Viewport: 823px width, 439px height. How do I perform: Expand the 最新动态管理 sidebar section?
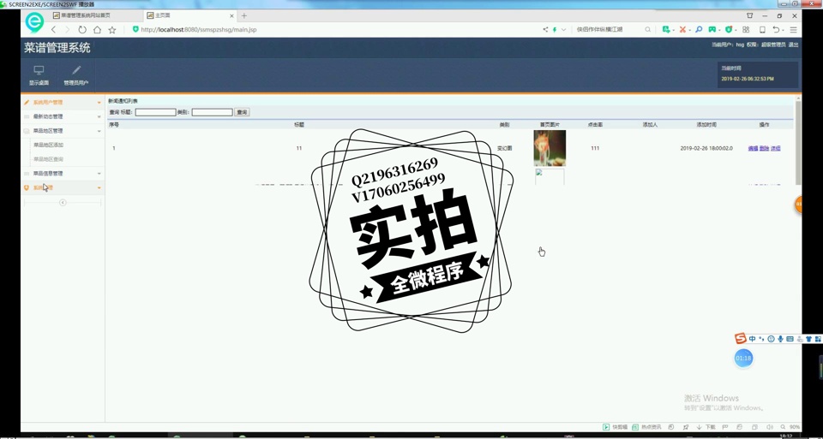(x=62, y=116)
